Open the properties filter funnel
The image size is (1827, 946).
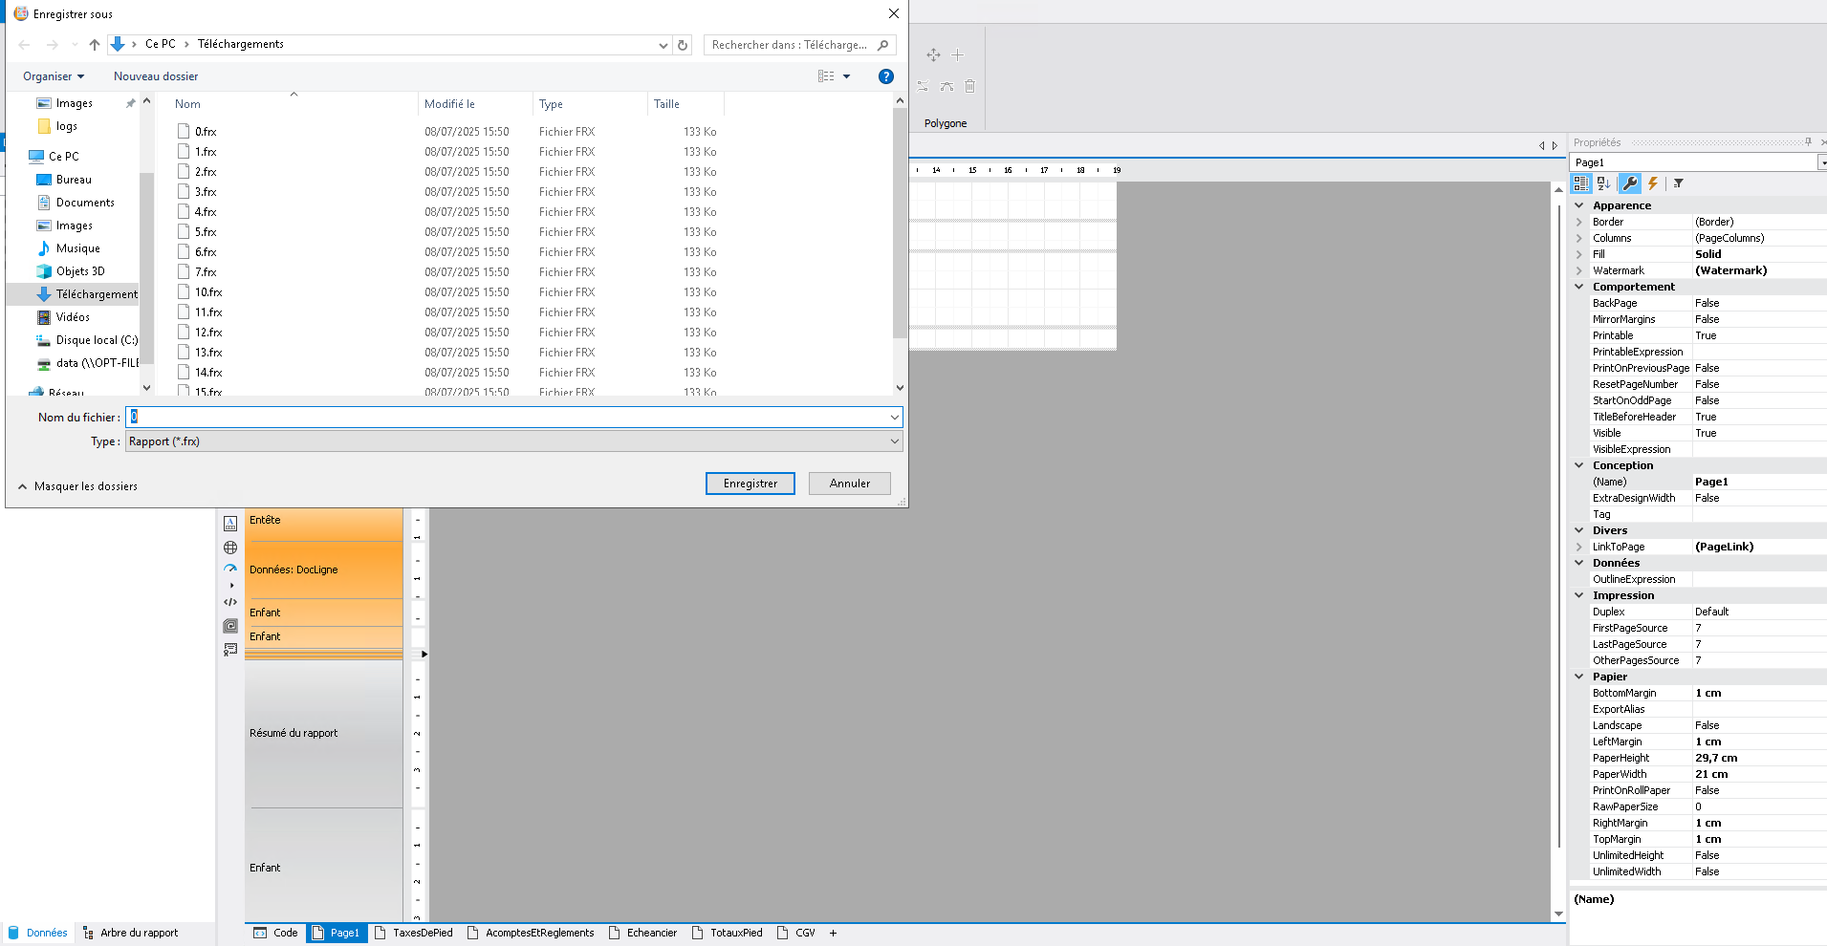pyautogui.click(x=1679, y=183)
